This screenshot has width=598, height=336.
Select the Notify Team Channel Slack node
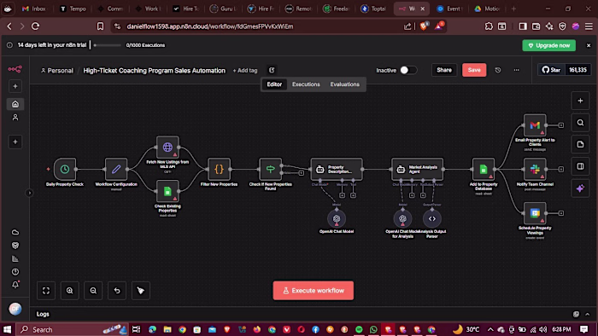click(535, 169)
